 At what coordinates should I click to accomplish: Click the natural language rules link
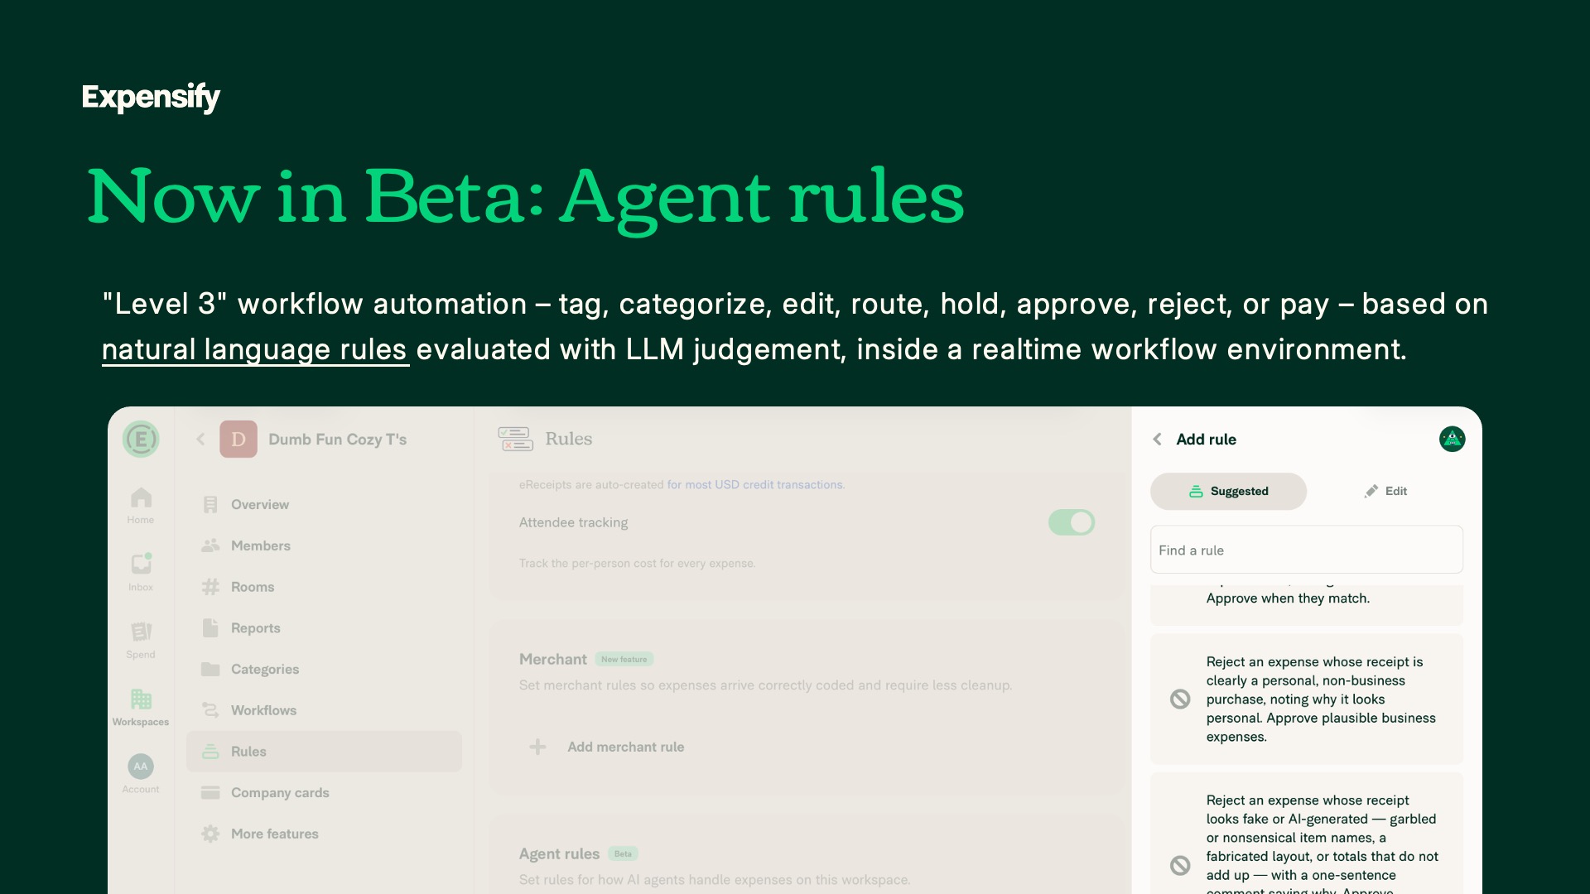point(255,349)
